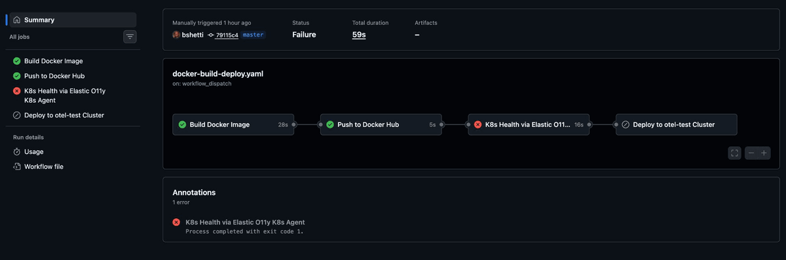Open Deploy to otel-test Cluster graph node

pyautogui.click(x=677, y=124)
